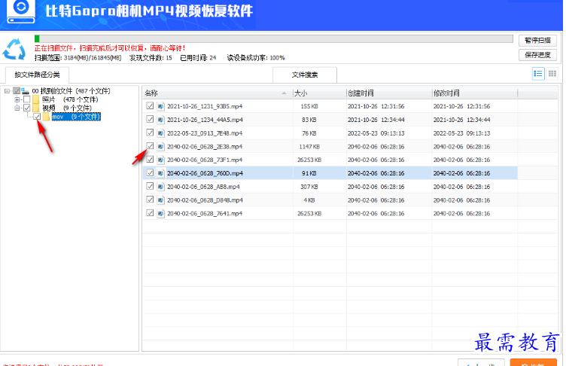
Task: Click the folder icon for mov
Action: tap(46, 117)
